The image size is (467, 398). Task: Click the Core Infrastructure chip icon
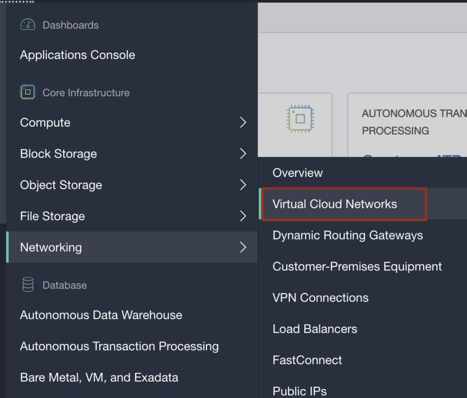(x=28, y=93)
